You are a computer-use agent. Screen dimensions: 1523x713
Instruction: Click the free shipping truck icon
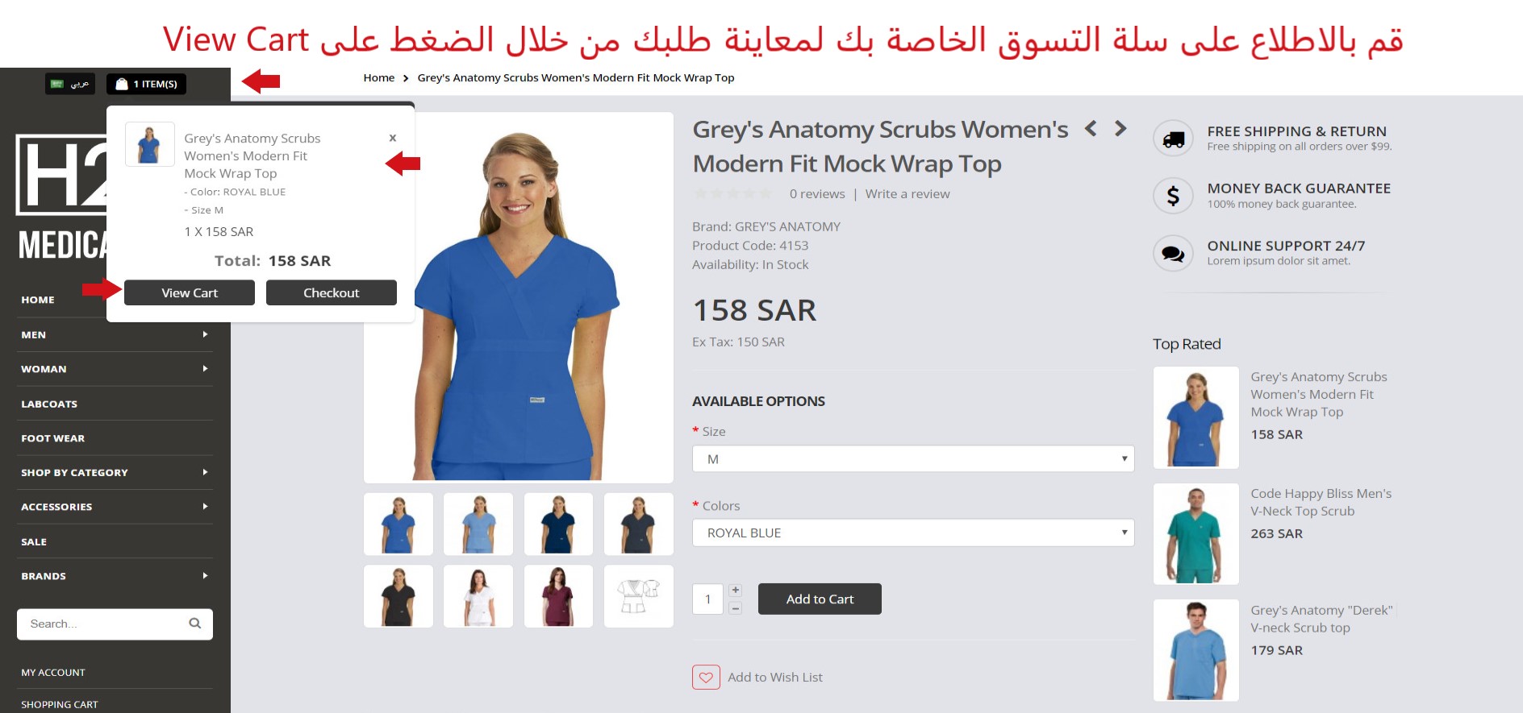[x=1173, y=139]
